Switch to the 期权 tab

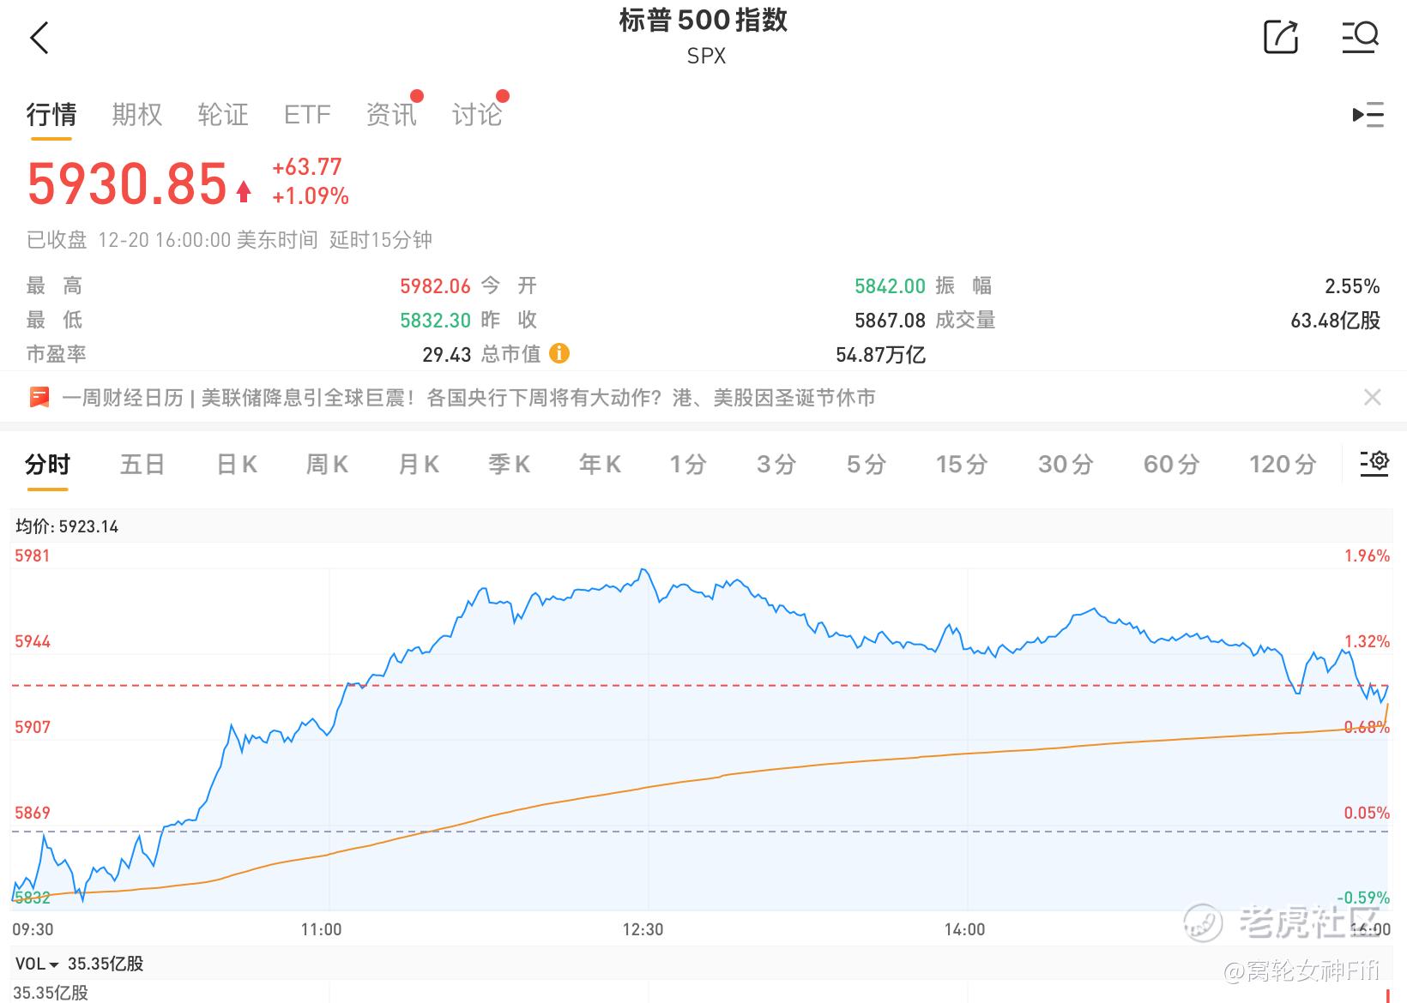(x=137, y=114)
